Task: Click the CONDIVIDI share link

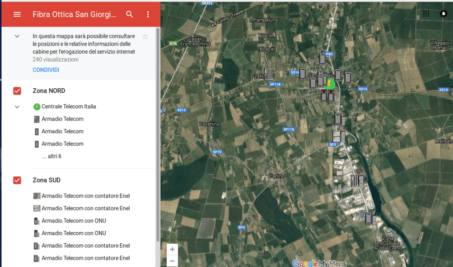Action: 46,70
